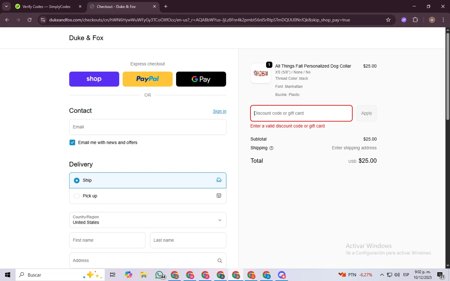This screenshot has height=281, width=450.
Task: Click the Enter a valid discount code message
Action: coord(287,126)
